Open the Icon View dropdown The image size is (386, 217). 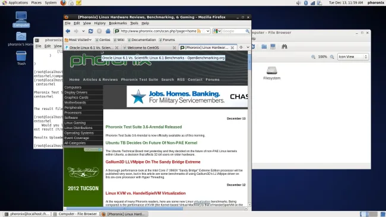[353, 56]
